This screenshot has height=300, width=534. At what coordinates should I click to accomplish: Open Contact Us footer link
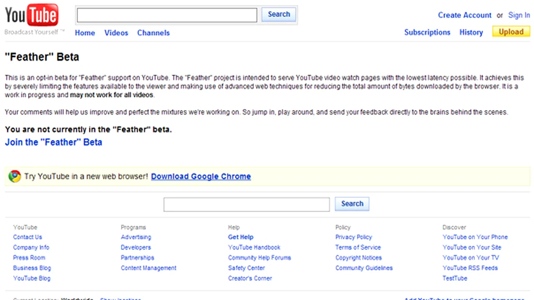[x=28, y=237]
